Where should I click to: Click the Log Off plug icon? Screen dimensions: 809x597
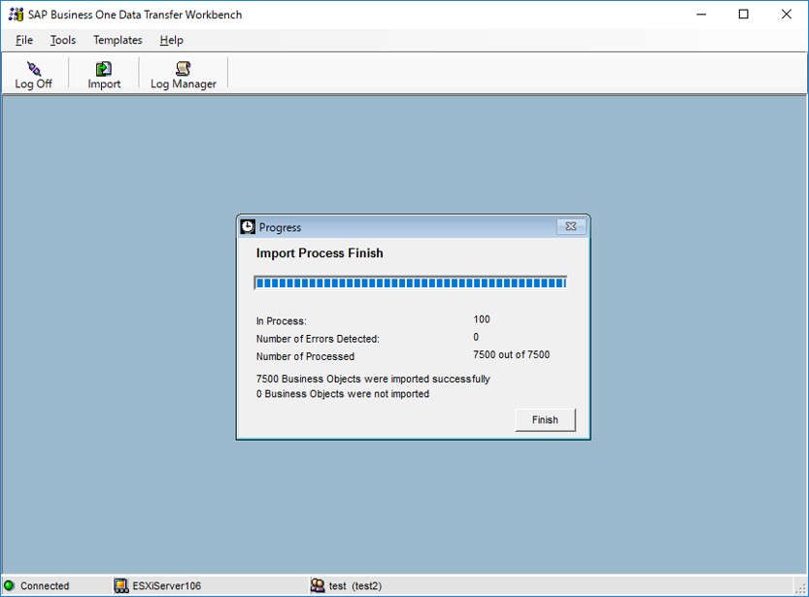pyautogui.click(x=34, y=69)
